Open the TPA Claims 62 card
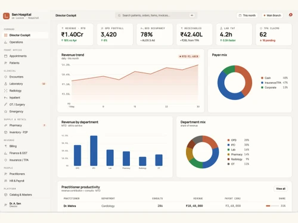This screenshot has height=223, width=298. click(274, 34)
